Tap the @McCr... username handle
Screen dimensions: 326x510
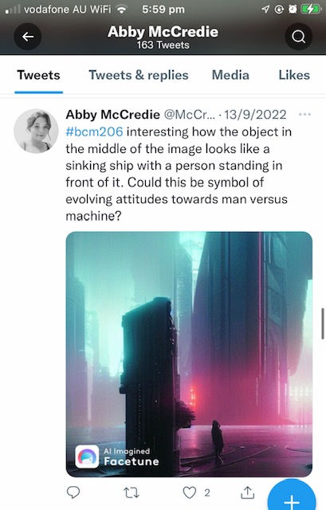click(190, 115)
